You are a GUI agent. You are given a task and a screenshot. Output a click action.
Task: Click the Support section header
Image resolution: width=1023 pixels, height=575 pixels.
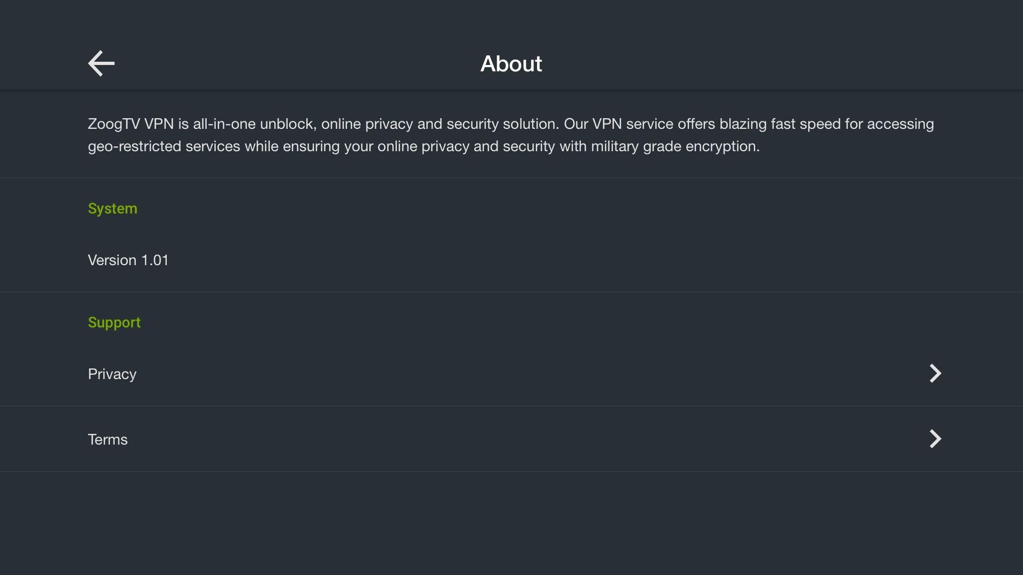[114, 322]
